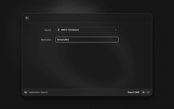This screenshot has height=109, width=174.
Task: Place cursor after the word Amoxicillin
Action: click(x=69, y=40)
